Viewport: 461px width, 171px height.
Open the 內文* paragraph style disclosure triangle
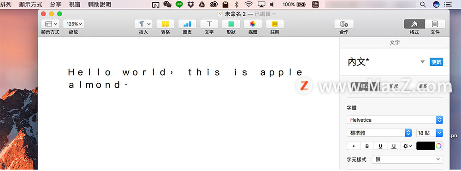pos(423,62)
